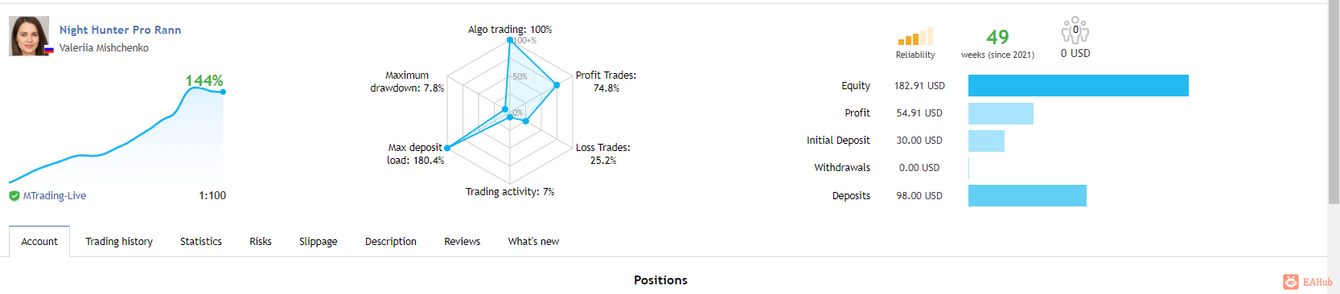1340x294 pixels.
Task: Open the Reviews tab
Action: point(462,242)
